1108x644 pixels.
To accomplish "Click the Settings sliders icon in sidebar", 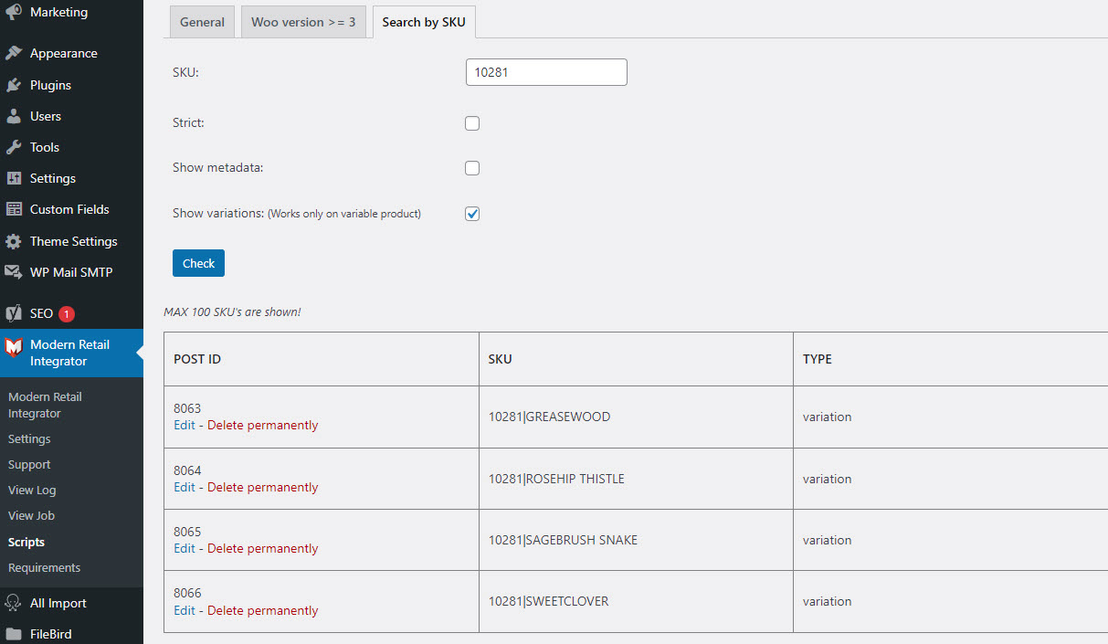I will pyautogui.click(x=14, y=178).
